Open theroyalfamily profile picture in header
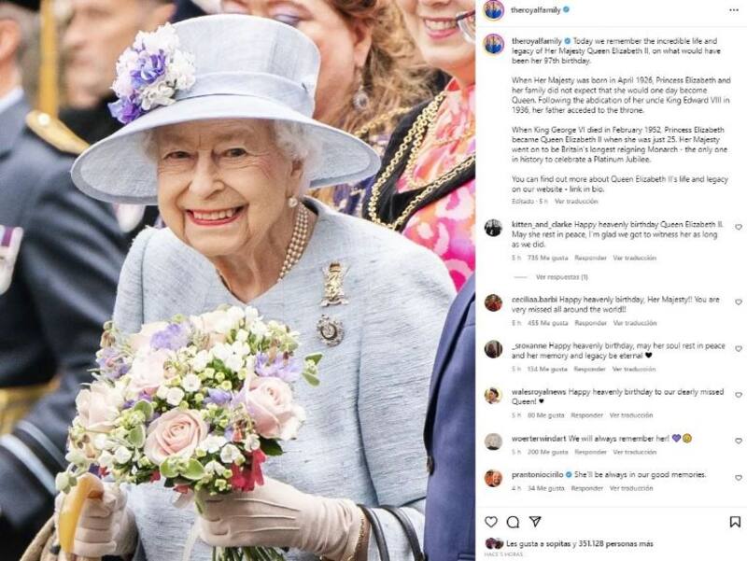This screenshot has height=561, width=747. [x=494, y=10]
